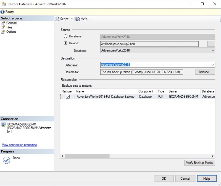Click the Database column header at right edge
The width and height of the screenshot is (221, 186).
(208, 91)
